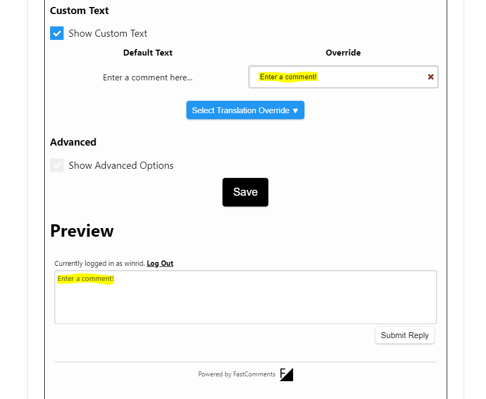Toggle the Show Custom Text checkbox
This screenshot has width=486, height=399.
tap(57, 33)
